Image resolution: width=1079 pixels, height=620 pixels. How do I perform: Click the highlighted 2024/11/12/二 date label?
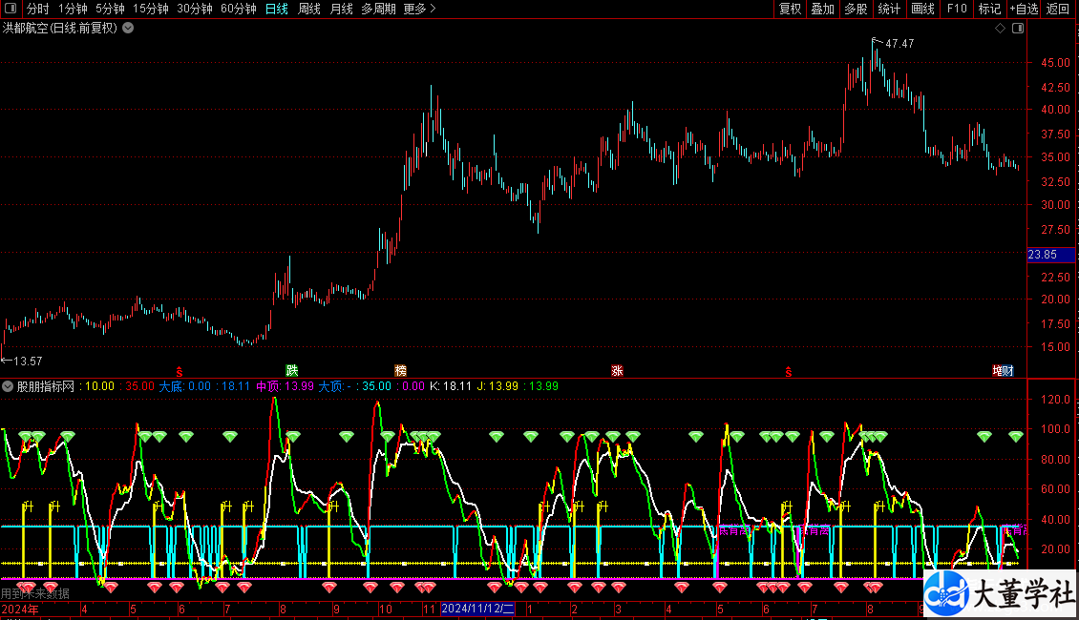(477, 609)
